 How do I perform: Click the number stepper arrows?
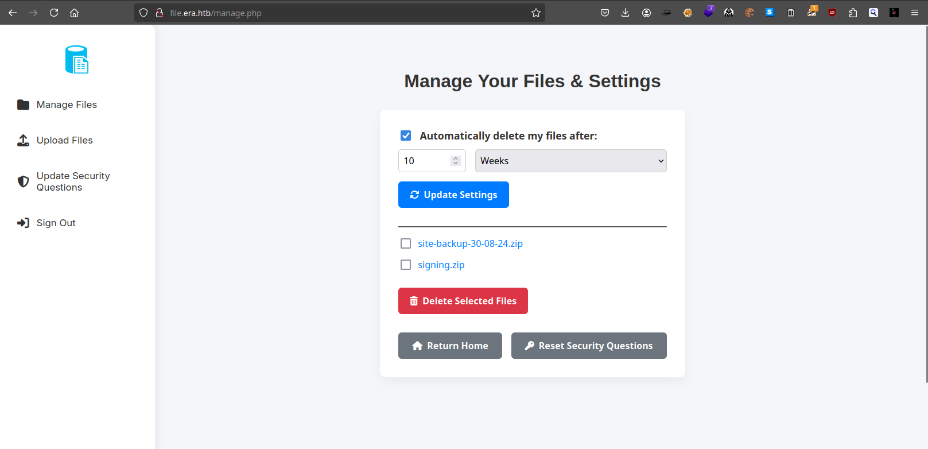456,161
